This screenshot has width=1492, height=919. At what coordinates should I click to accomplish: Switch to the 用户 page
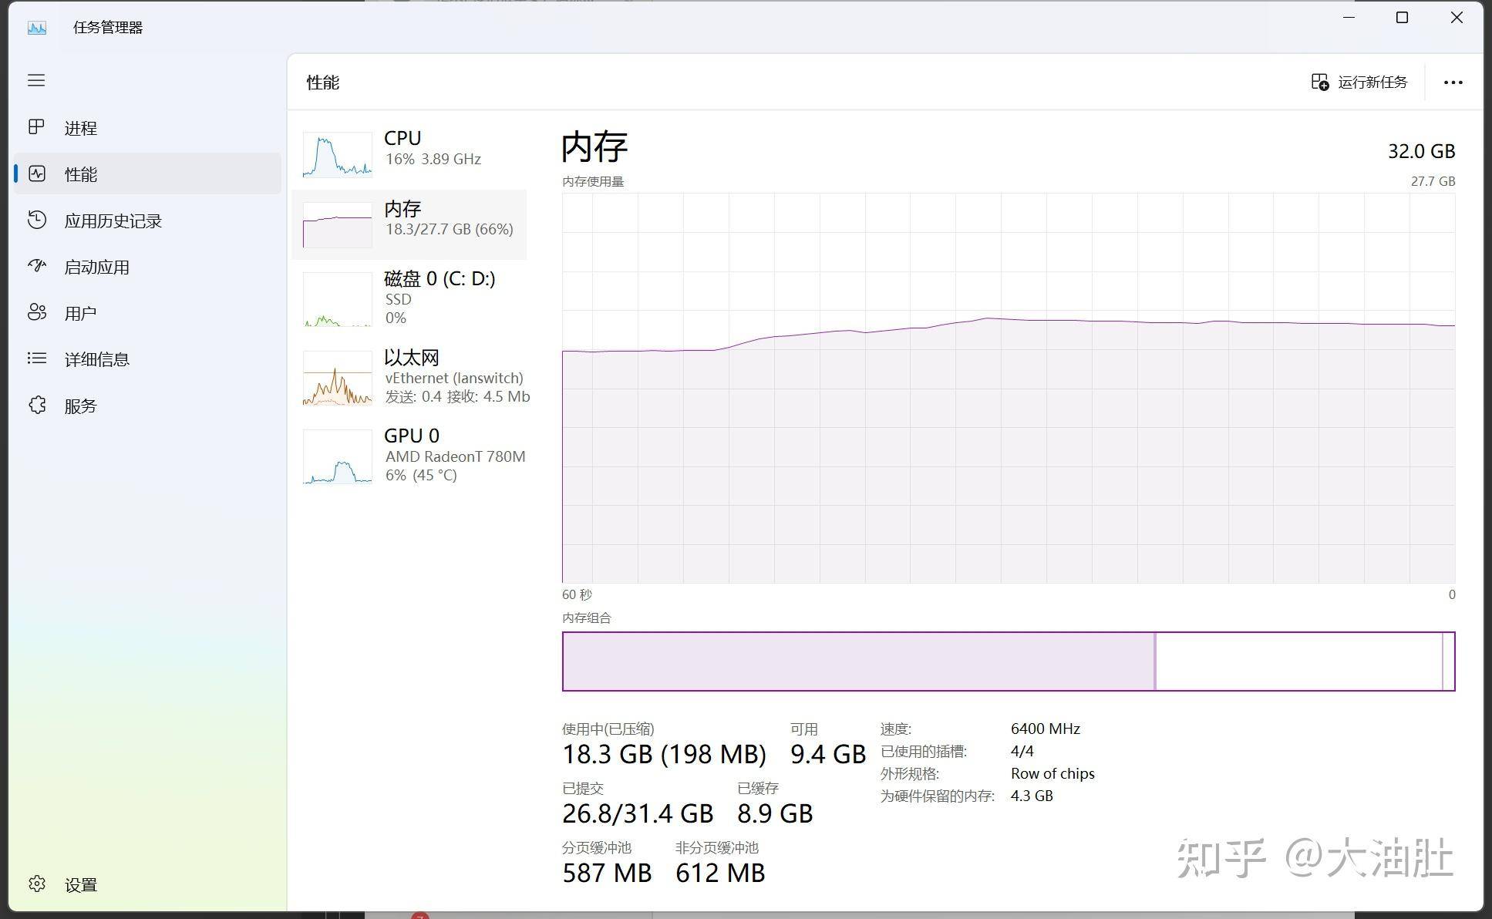tap(147, 313)
